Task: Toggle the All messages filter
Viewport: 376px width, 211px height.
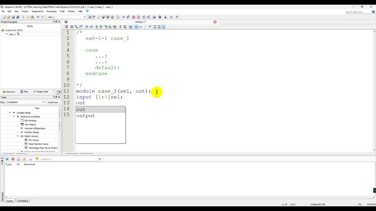Action: [7, 159]
